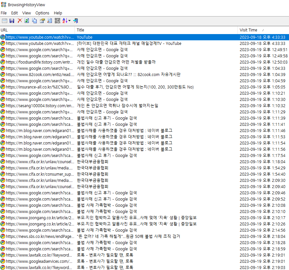
Task: Select title "돈 없어? 네 가족 해칠게" SBS news
Action: [x=128, y=236]
